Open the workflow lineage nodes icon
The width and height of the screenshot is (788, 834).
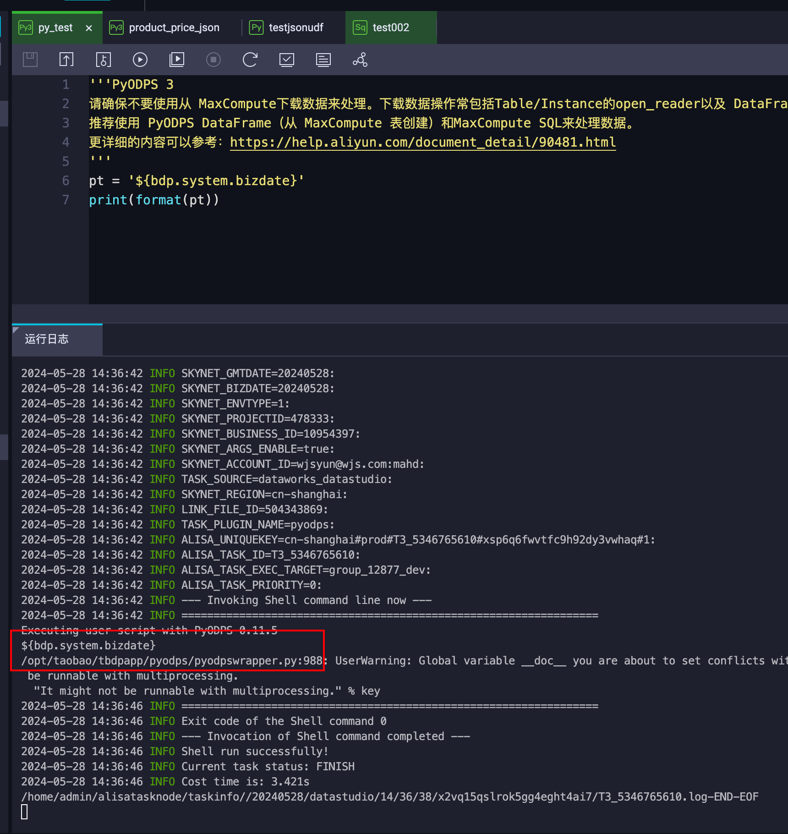[360, 60]
